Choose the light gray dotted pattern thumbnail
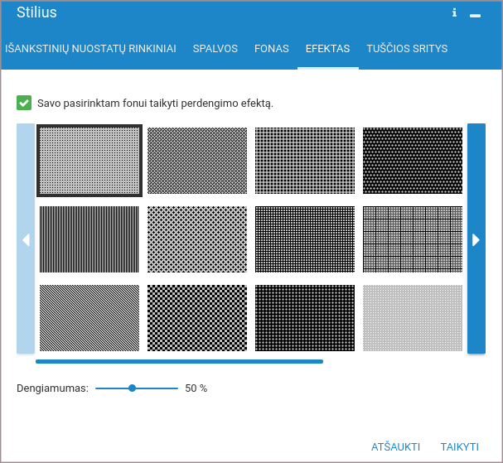503x463 pixels. point(413,318)
